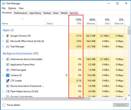Expand the Google Chrome process group

pos(3,36)
